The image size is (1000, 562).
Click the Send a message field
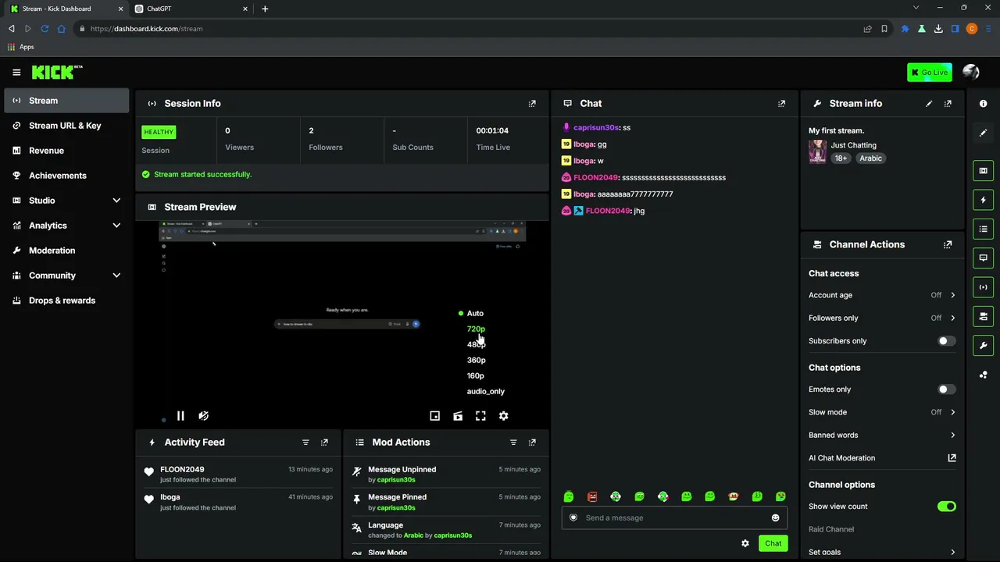pos(674,518)
